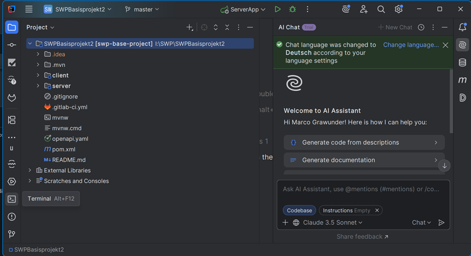Remove the Instructions Empty chip
The width and height of the screenshot is (471, 256).
click(x=377, y=211)
